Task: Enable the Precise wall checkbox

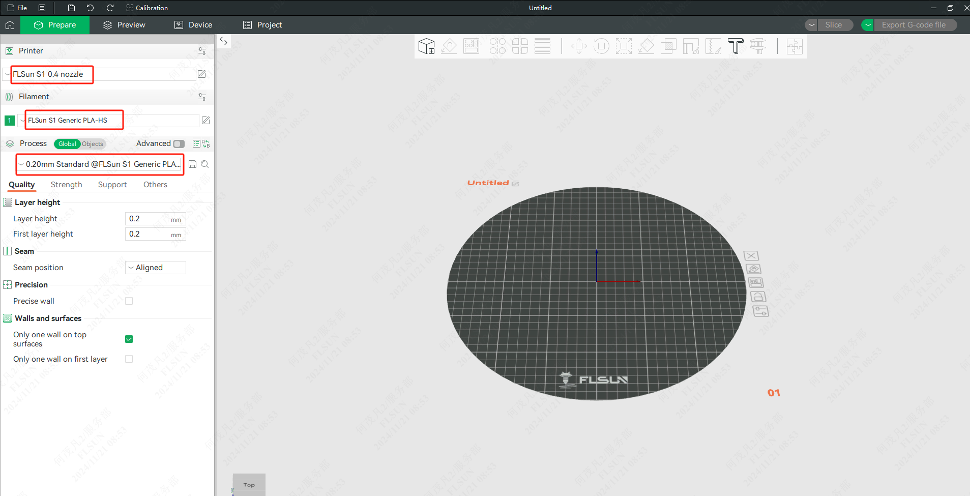Action: point(129,301)
